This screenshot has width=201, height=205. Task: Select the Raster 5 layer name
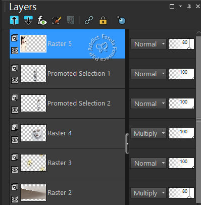click(60, 44)
